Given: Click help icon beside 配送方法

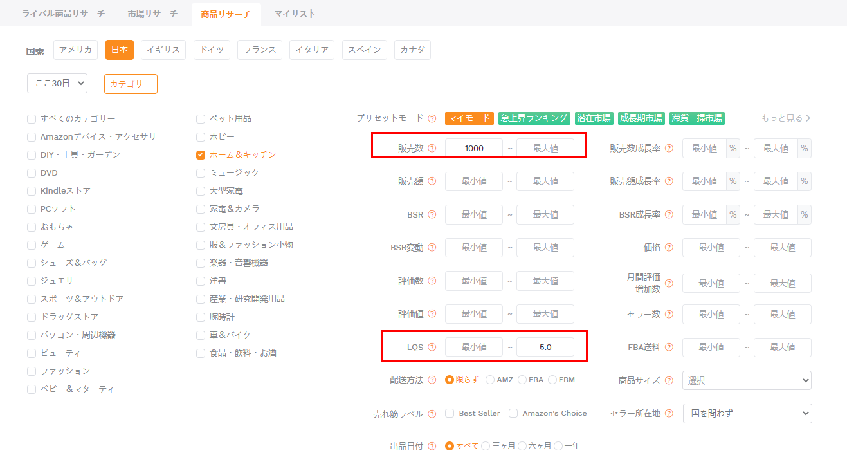Looking at the screenshot, I should (432, 380).
